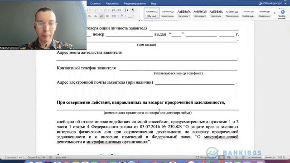Click the presenter video thumbnail

[43, 25]
